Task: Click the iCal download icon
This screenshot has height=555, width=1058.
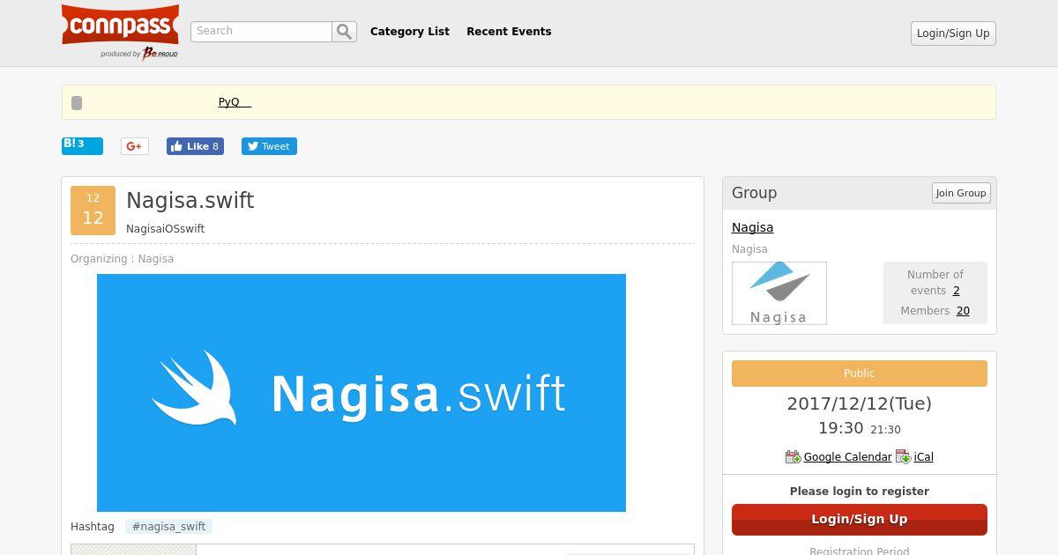Action: (x=903, y=456)
